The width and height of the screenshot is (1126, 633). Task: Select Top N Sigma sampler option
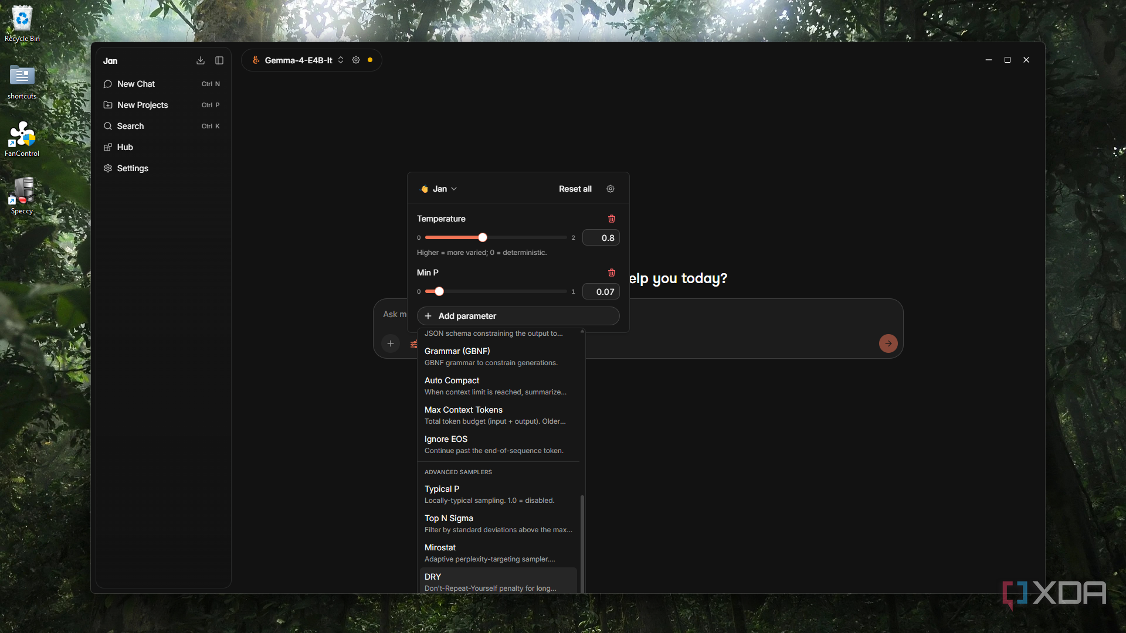498,523
